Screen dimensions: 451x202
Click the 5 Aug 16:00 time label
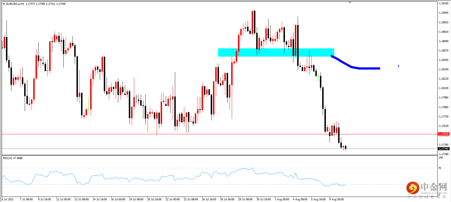tap(318, 199)
